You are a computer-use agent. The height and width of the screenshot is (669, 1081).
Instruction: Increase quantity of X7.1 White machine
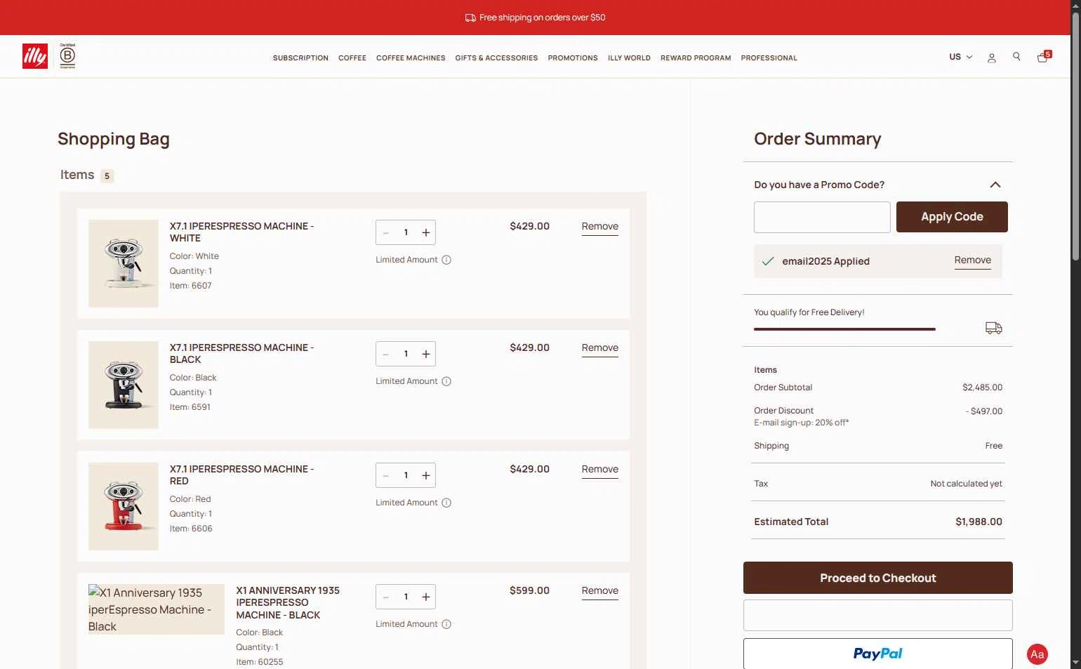point(426,232)
